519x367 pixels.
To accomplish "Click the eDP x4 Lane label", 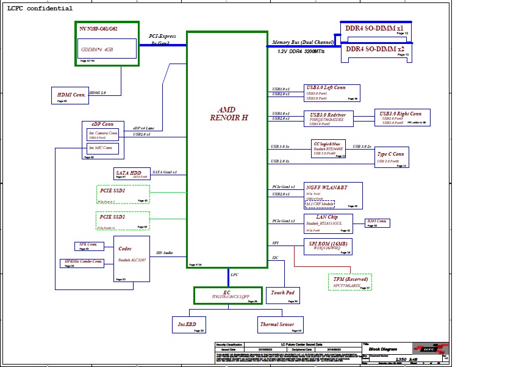I will click(x=144, y=128).
